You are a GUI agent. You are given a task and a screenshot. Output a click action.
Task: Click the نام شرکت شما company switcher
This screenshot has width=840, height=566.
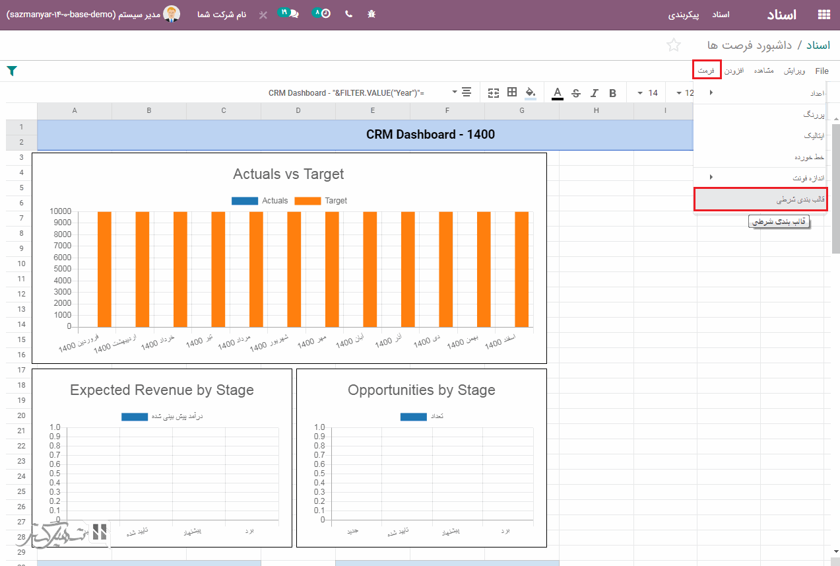[x=222, y=14]
